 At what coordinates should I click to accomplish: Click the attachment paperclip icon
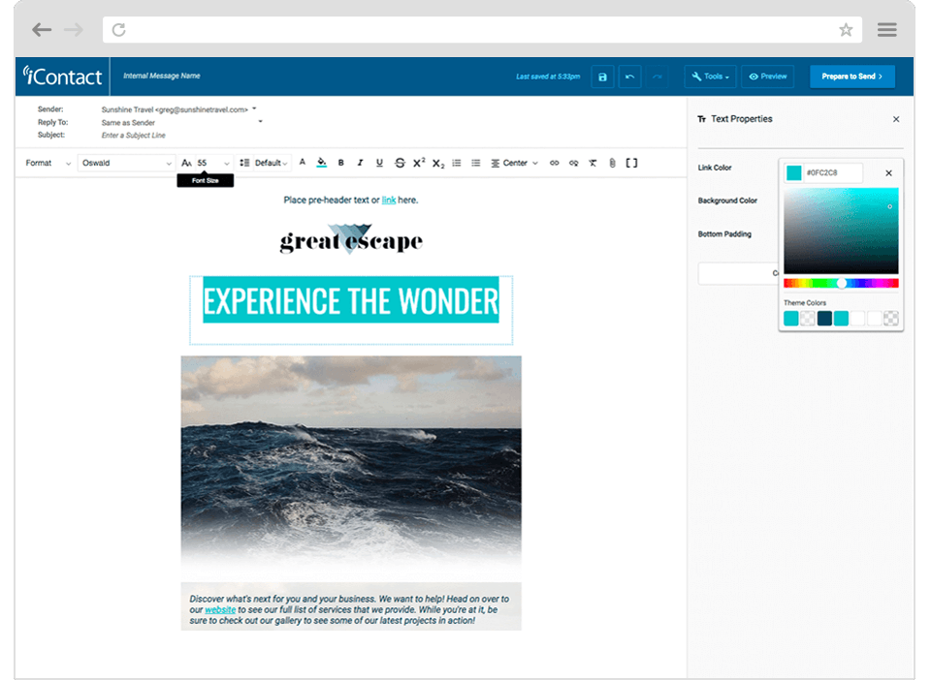tap(612, 163)
